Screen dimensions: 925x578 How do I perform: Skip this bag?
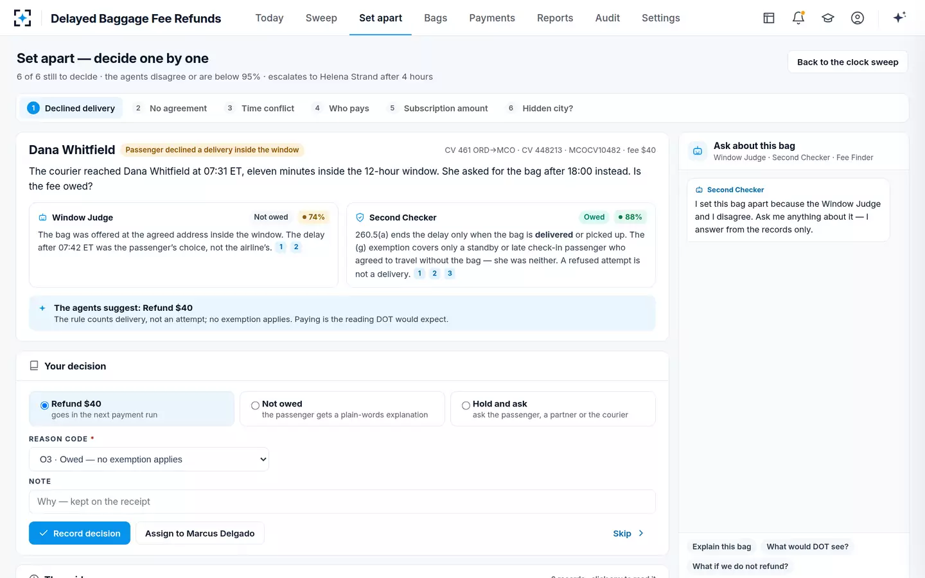click(628, 533)
